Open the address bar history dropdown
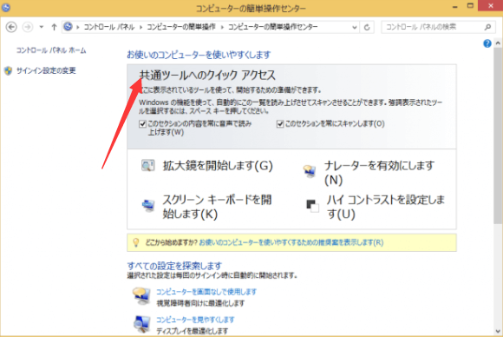The image size is (503, 337). click(354, 27)
